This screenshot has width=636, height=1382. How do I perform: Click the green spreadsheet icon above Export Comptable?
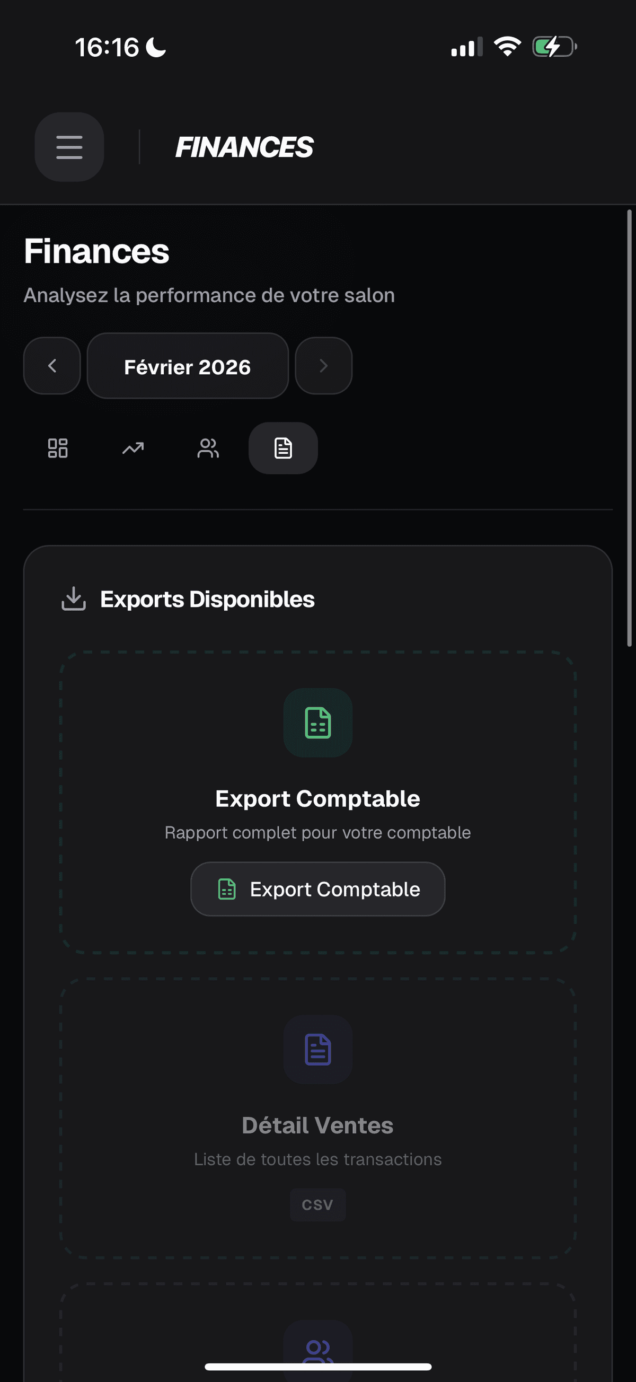[317, 724]
